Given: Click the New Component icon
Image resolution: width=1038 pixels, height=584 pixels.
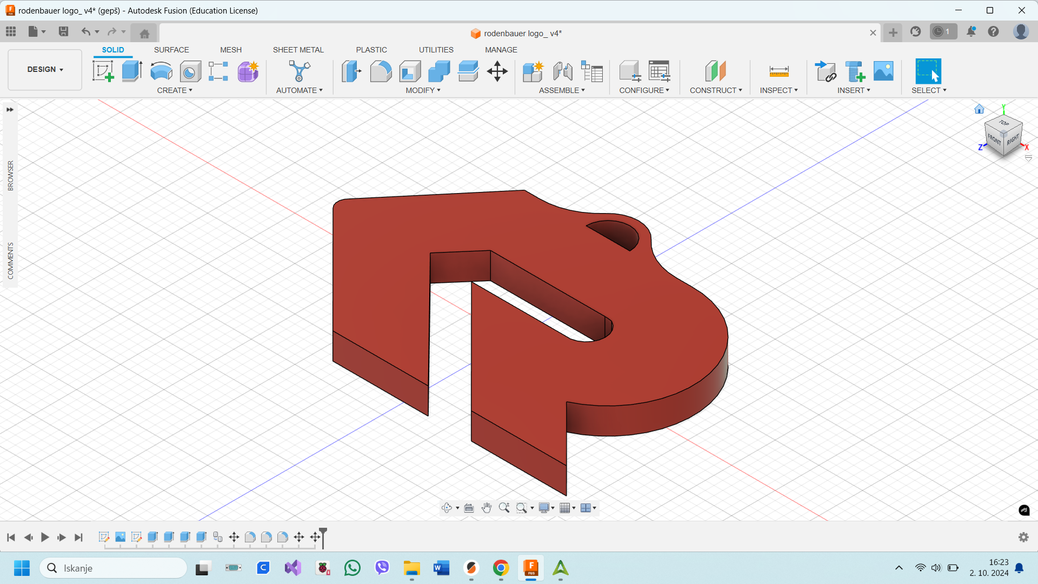Looking at the screenshot, I should click(x=533, y=71).
